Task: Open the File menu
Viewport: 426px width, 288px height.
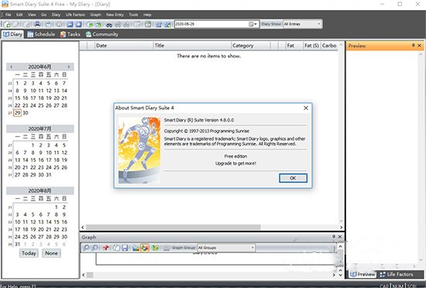Action: tap(9, 15)
